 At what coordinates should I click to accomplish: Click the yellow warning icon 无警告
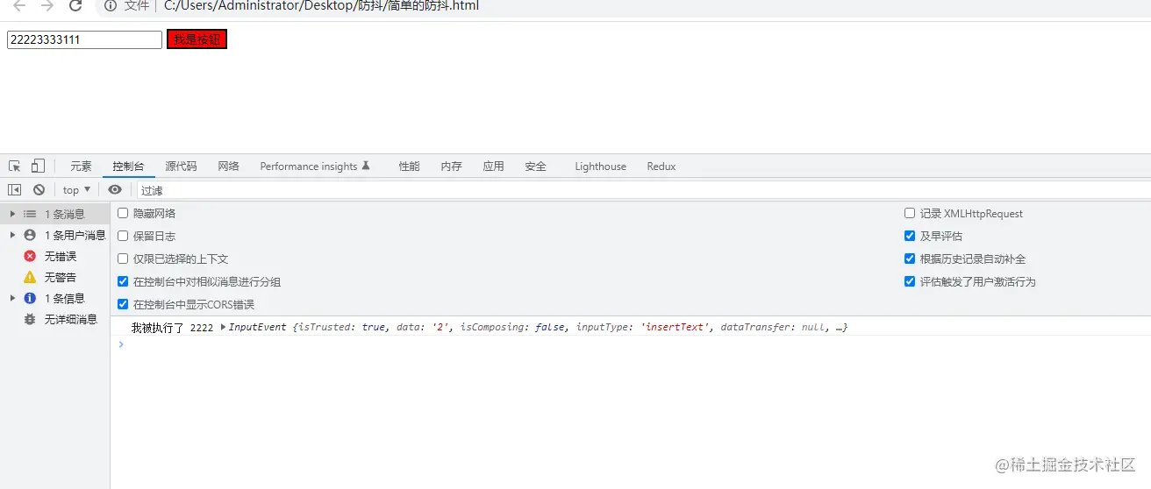[30, 277]
